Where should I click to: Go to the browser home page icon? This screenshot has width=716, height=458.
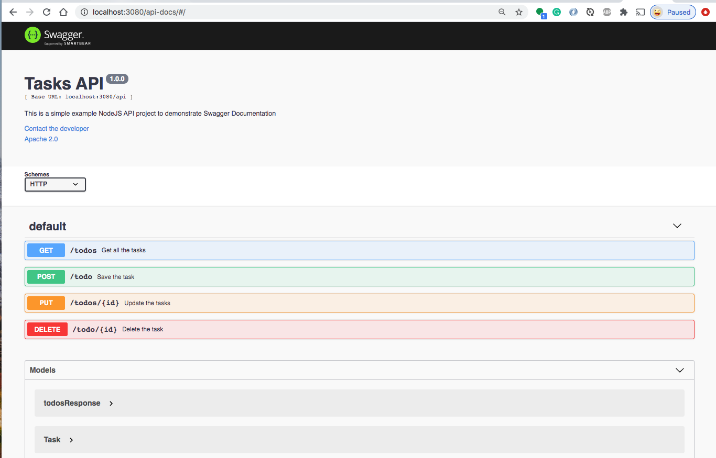(x=63, y=12)
